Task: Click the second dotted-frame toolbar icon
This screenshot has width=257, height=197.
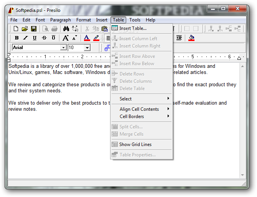Action: [x=196, y=29]
